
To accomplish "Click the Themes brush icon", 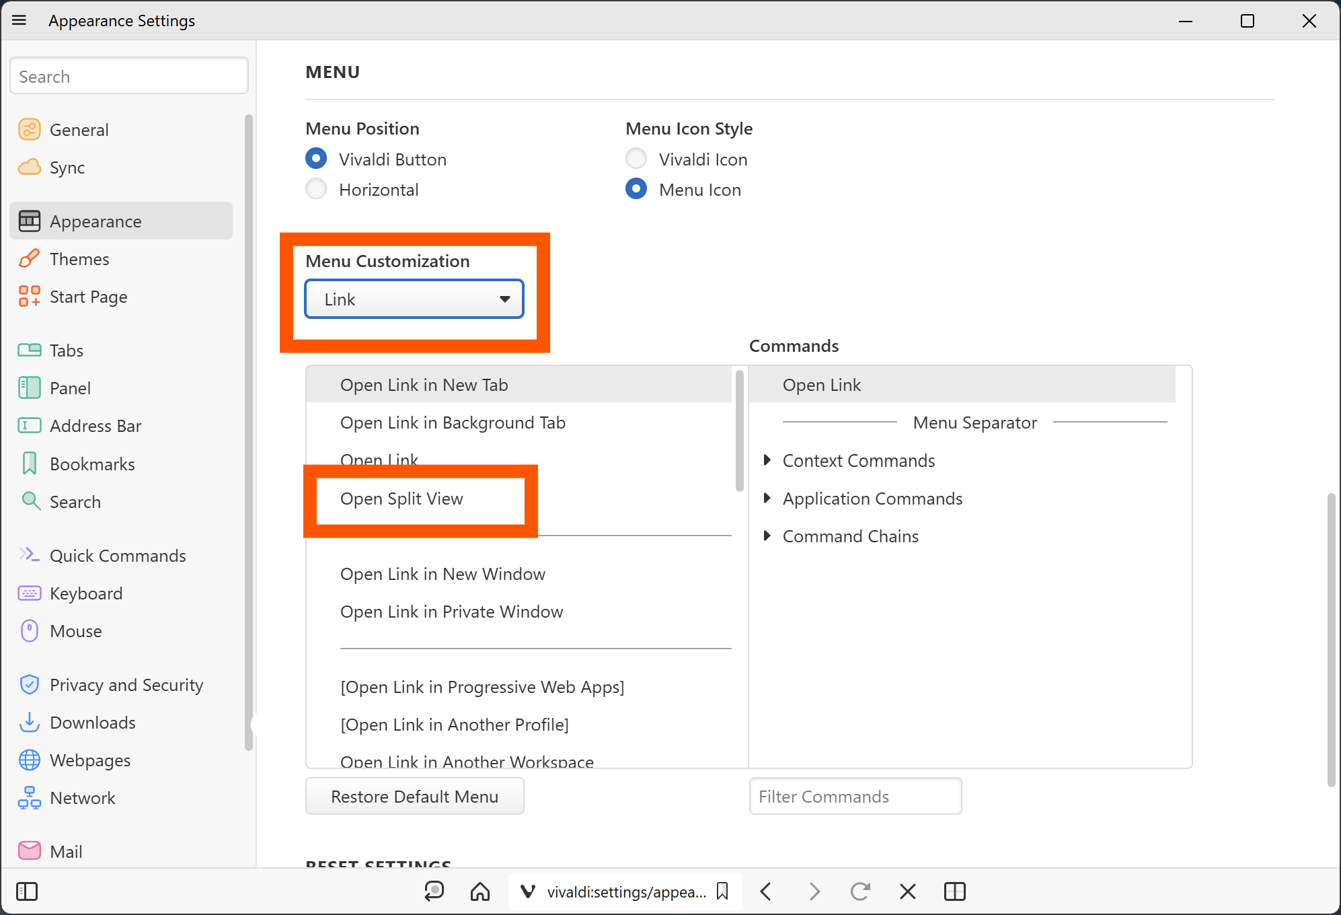I will 29,258.
